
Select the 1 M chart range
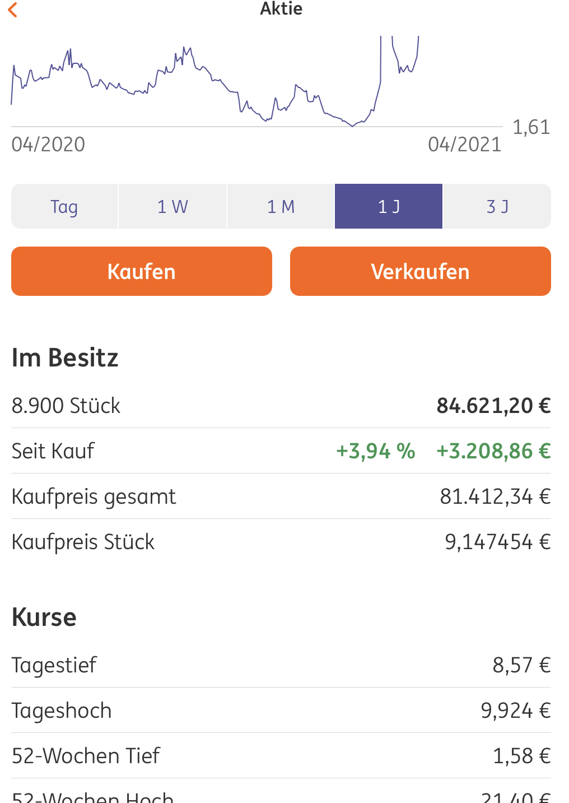(281, 207)
